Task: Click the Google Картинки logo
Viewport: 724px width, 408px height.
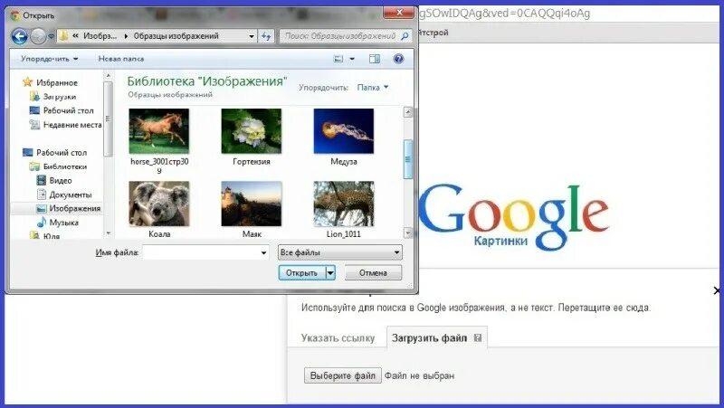Action: (x=514, y=218)
